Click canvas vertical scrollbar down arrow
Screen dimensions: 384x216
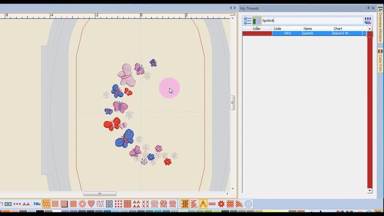coord(233,189)
